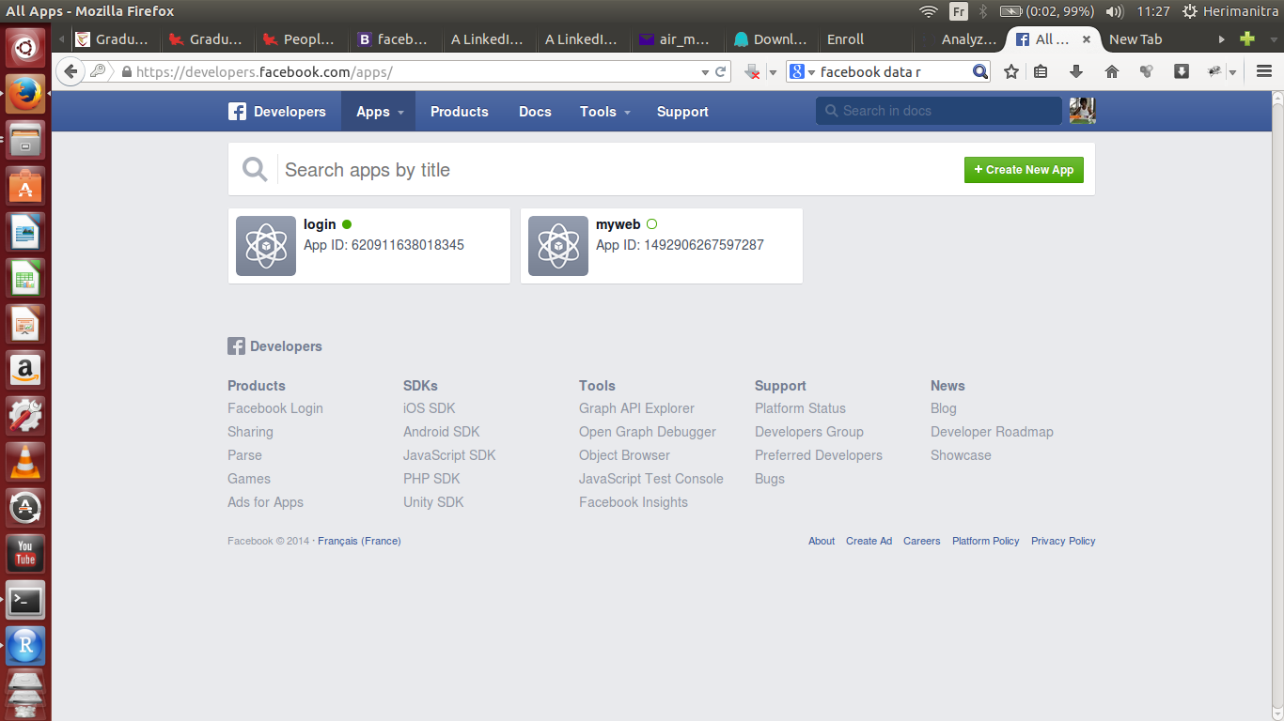
Task: Open a new tab with the green plus
Action: coord(1247,39)
